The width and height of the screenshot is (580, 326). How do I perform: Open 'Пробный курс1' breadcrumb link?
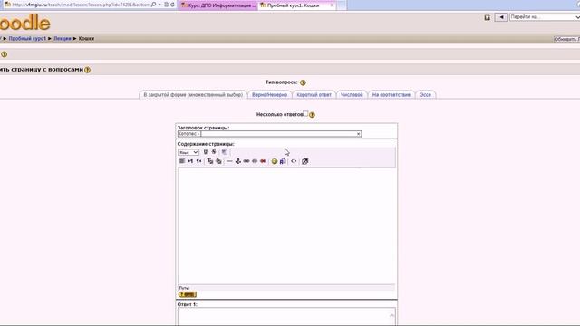click(x=27, y=38)
